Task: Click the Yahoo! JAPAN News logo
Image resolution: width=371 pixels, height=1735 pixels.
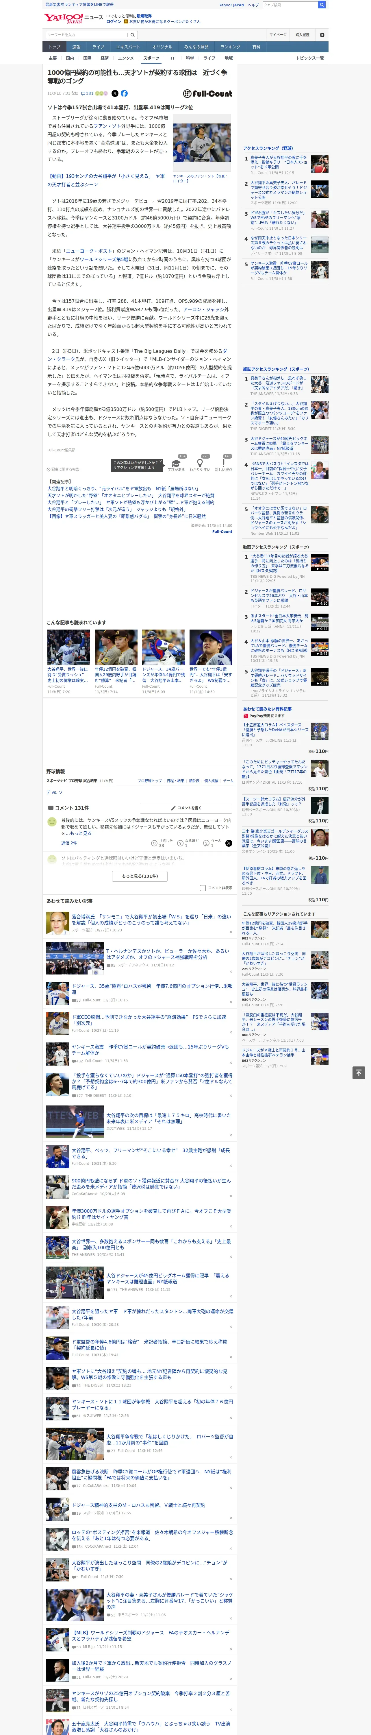Action: pos(73,18)
